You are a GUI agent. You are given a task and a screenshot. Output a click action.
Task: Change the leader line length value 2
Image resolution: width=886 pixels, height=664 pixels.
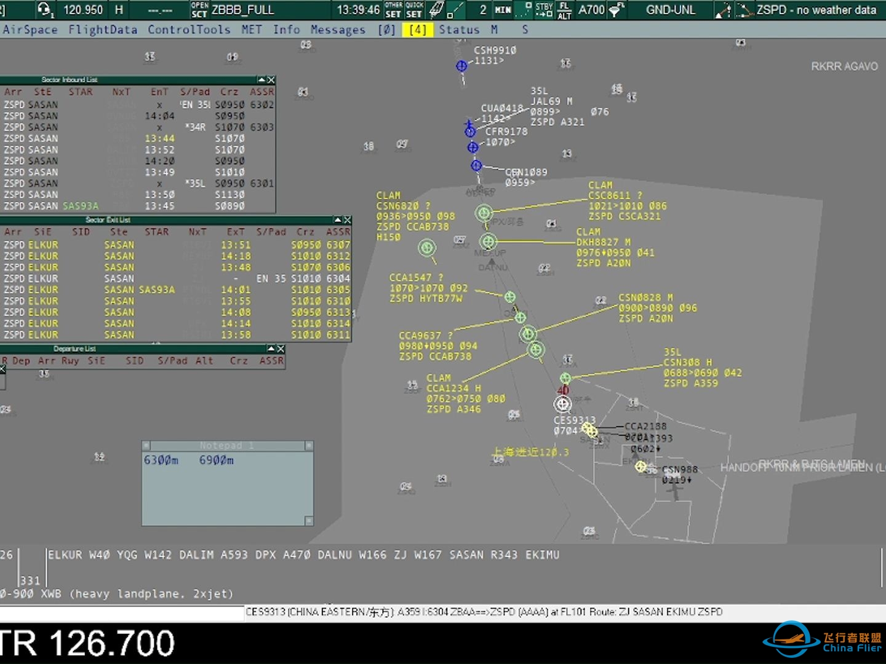483,10
